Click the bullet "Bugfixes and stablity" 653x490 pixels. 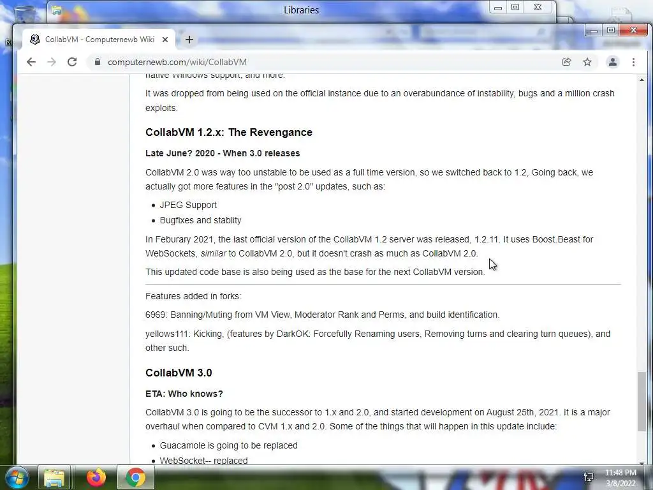[x=200, y=220]
